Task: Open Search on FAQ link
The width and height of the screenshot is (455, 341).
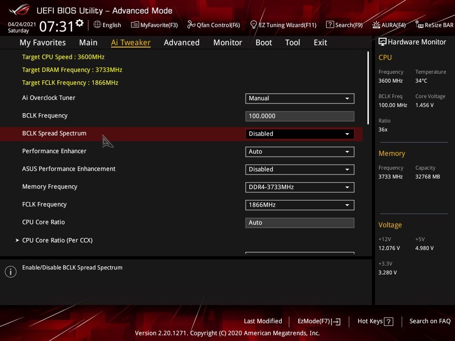Action: 430,321
